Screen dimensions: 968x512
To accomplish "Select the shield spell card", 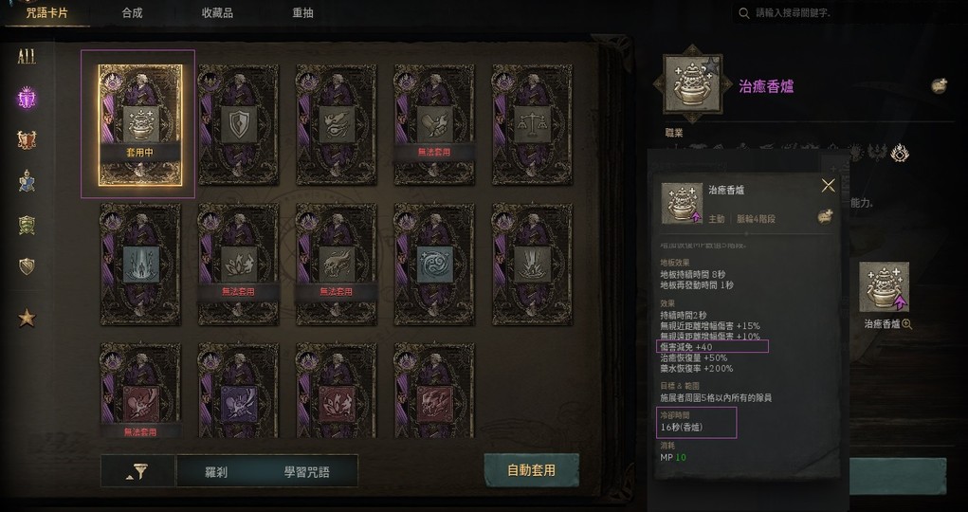I will pyautogui.click(x=238, y=124).
